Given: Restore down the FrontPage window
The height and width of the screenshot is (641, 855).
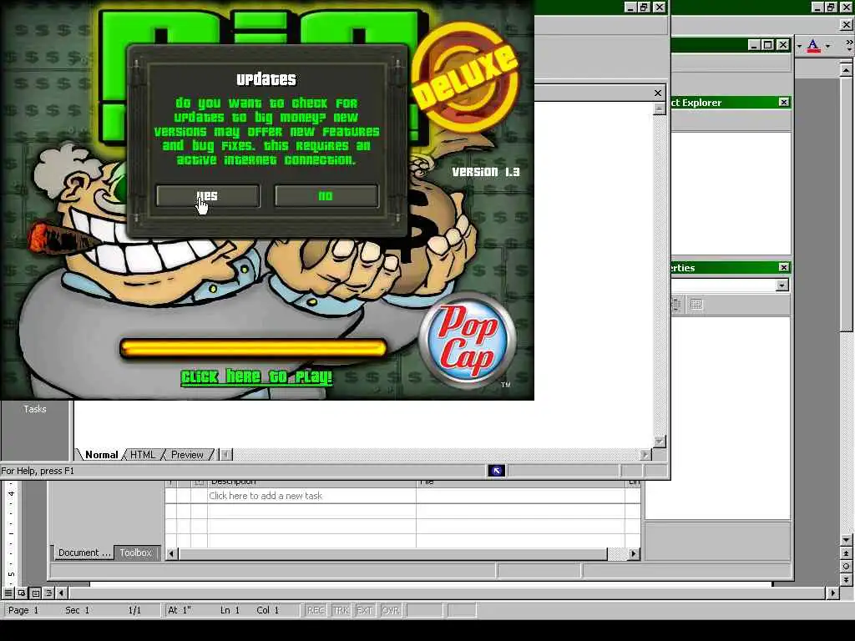Looking at the screenshot, I should [x=644, y=7].
